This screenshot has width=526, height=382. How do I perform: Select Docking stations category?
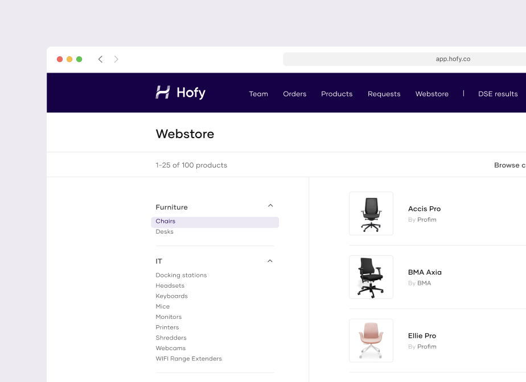click(181, 275)
